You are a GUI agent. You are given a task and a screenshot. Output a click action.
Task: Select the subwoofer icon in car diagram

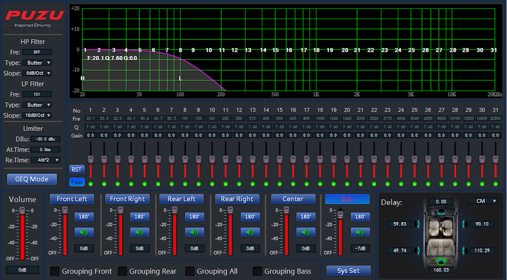click(440, 260)
